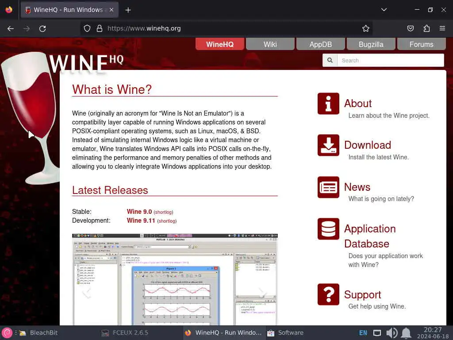Click the volume speaker tray icon
The width and height of the screenshot is (453, 340).
coord(392,333)
